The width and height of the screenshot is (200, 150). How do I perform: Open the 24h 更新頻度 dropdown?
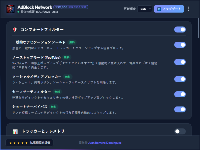pyautogui.click(x=145, y=9)
